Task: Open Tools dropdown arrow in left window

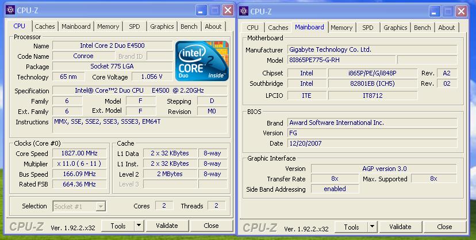Action: point(139,226)
